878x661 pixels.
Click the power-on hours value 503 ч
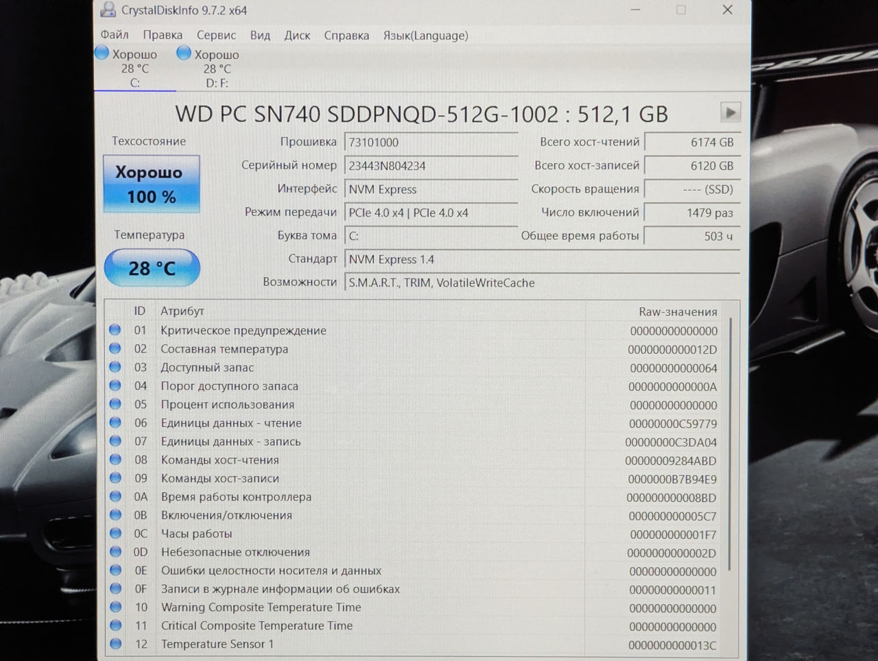[x=693, y=236]
